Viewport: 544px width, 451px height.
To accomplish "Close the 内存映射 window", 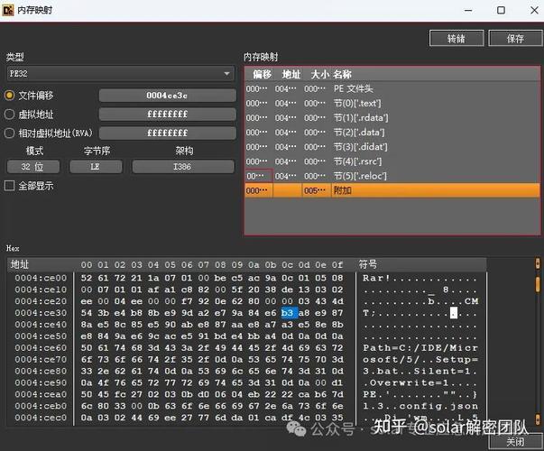I will [535, 10].
